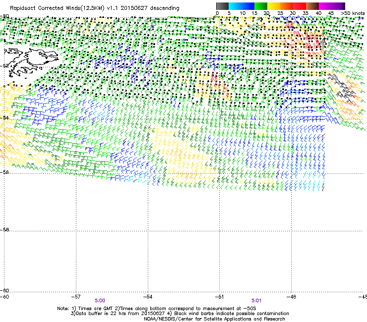Click the legend label '10'
The width and height of the screenshot is (367, 322).
tap(243, 13)
